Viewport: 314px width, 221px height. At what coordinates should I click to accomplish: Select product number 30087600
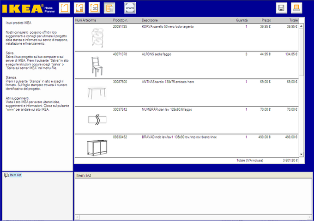[120, 82]
